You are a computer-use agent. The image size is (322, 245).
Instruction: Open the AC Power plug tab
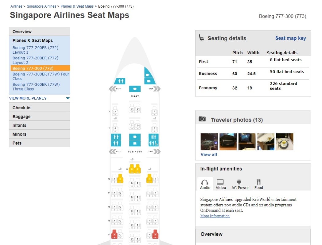pos(240,184)
